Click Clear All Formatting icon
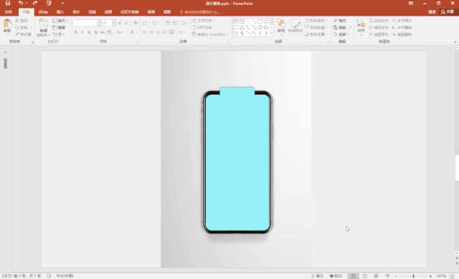This screenshot has width=459, height=279. coord(136,23)
